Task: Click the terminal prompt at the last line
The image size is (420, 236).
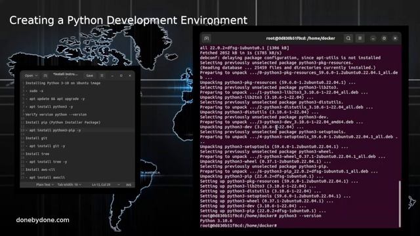Action: 238,226
